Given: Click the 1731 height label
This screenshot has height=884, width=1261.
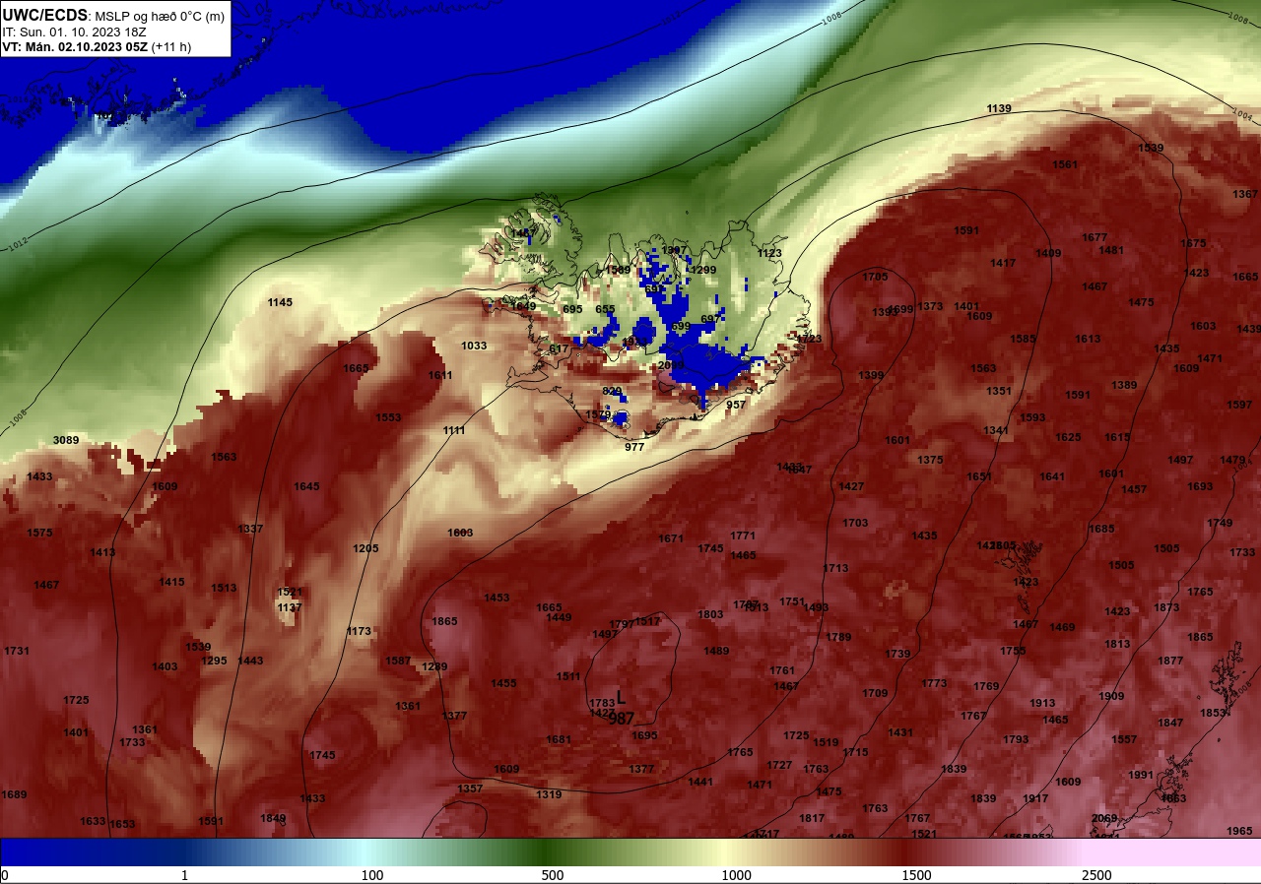Looking at the screenshot, I should pos(17,651).
